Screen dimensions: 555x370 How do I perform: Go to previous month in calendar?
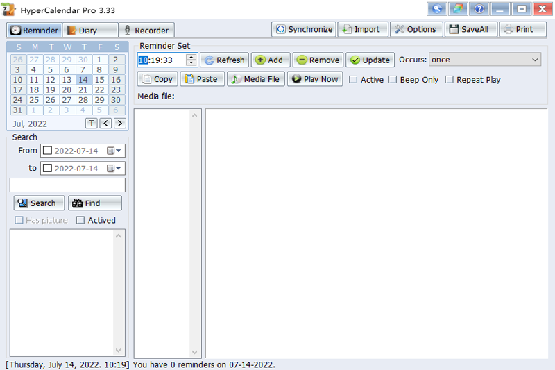106,123
